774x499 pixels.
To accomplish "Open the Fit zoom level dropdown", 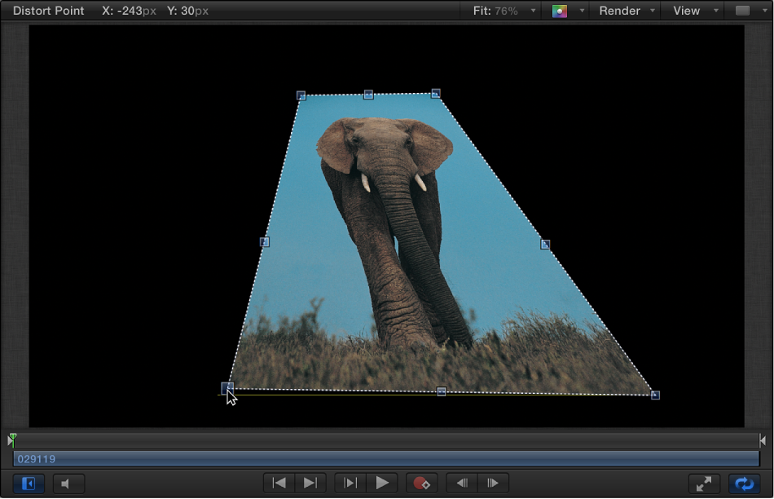I will (500, 11).
